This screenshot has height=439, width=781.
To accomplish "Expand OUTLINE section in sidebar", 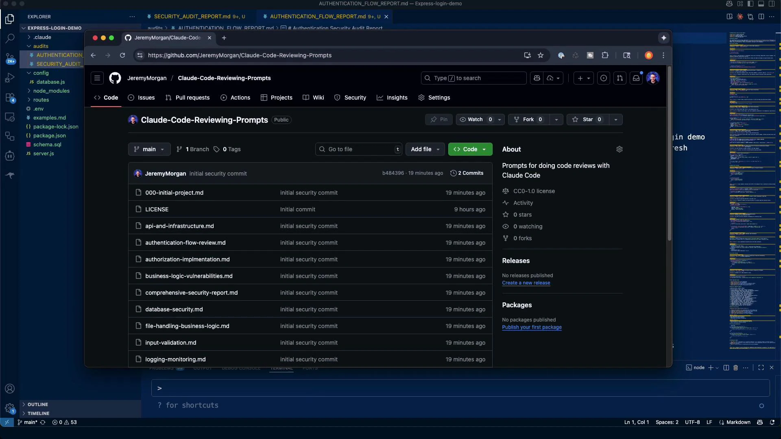I will [x=38, y=404].
